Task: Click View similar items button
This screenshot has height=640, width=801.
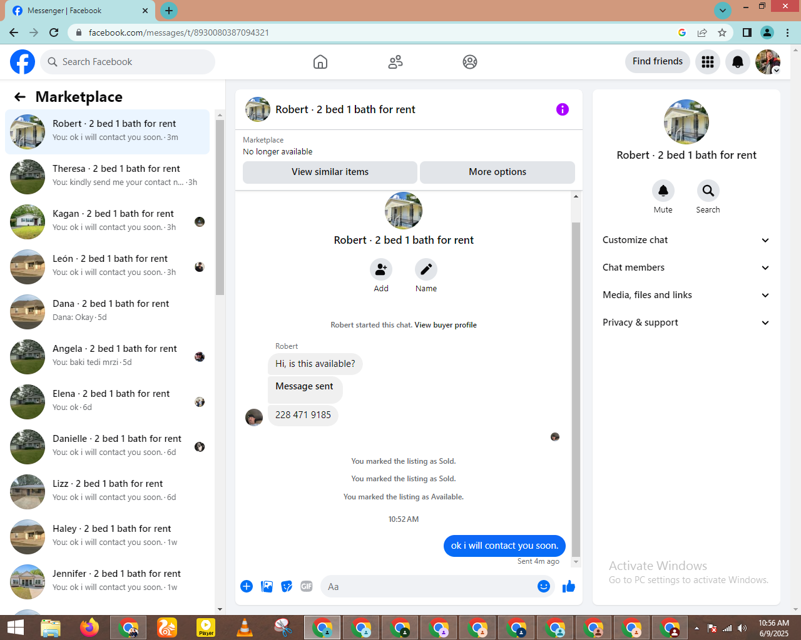Action: tap(330, 172)
